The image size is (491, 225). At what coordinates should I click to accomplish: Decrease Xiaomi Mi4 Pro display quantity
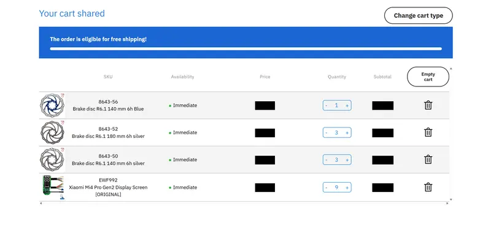click(x=327, y=188)
